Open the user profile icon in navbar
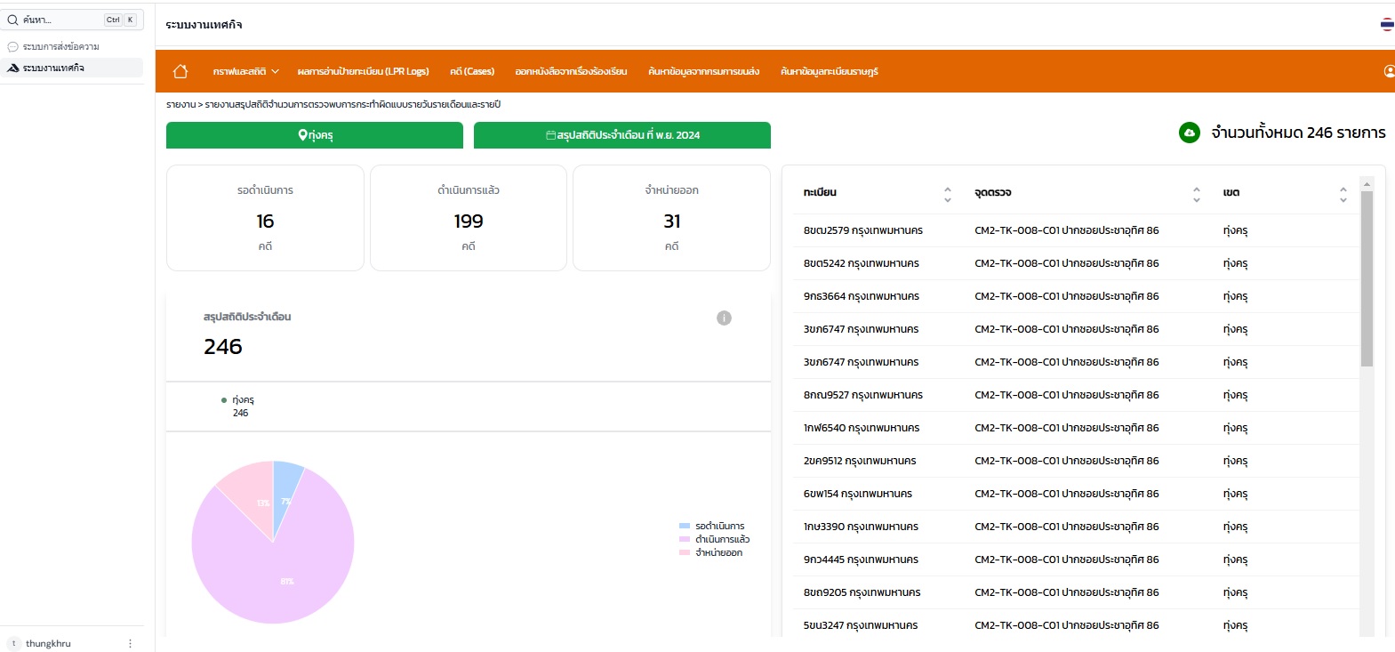1395x652 pixels. tap(1389, 71)
